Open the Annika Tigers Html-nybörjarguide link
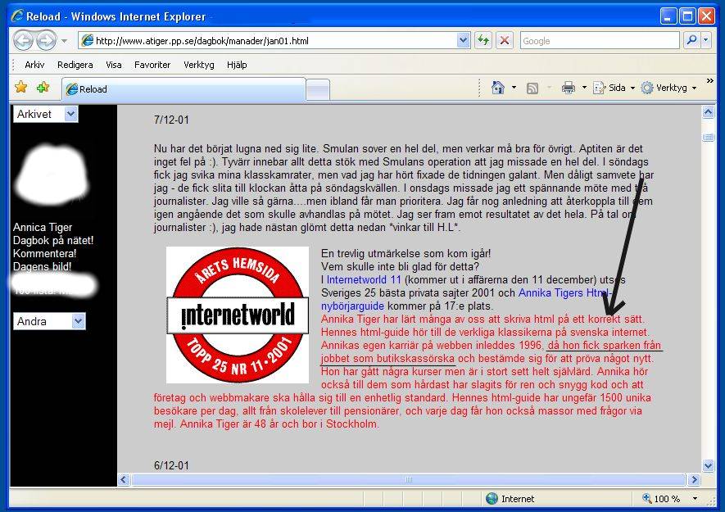This screenshot has height=512, width=725. pyautogui.click(x=466, y=299)
